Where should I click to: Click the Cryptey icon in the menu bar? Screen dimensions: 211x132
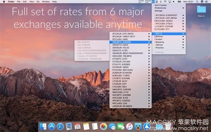pos(153,2)
